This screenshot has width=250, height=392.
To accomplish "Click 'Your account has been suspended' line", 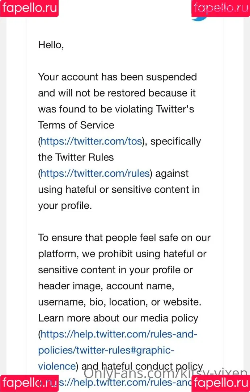I will [117, 77].
